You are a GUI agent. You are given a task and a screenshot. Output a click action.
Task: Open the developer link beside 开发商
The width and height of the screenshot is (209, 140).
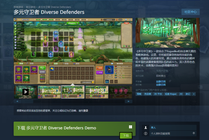161,82
